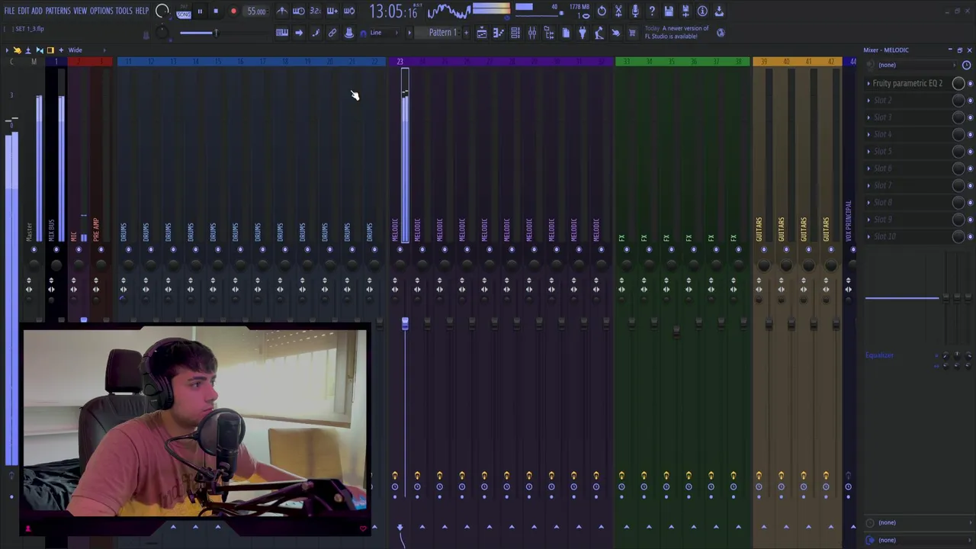Expand the Slot 3 arrow
976x549 pixels.
tap(868, 117)
